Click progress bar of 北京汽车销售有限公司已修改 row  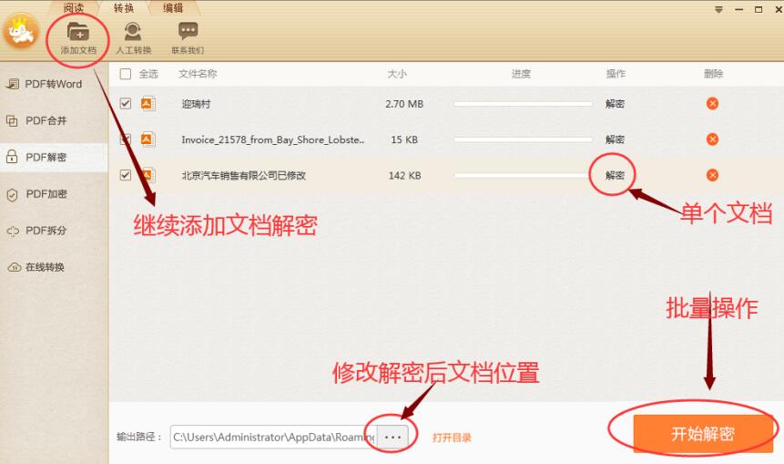pyautogui.click(x=523, y=176)
